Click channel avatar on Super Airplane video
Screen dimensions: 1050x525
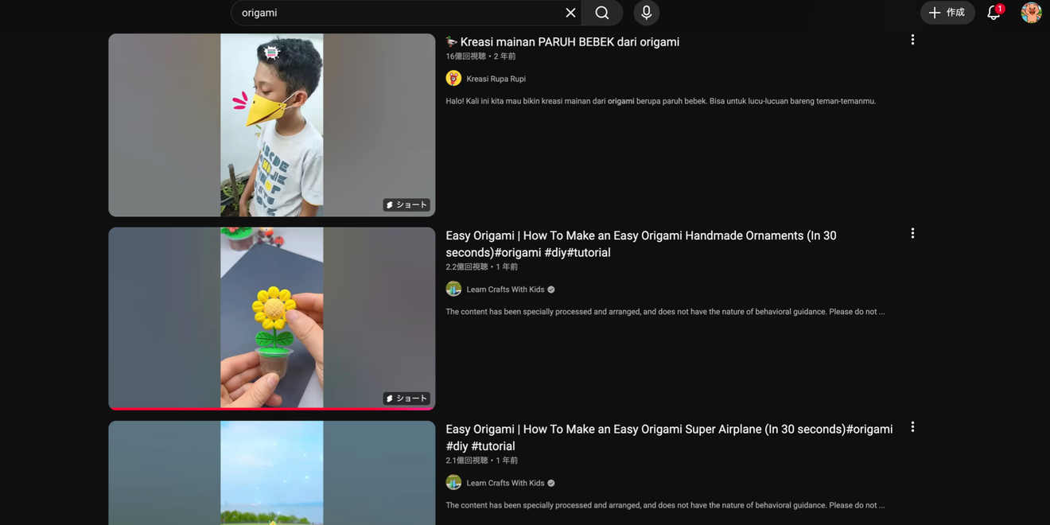tap(453, 482)
